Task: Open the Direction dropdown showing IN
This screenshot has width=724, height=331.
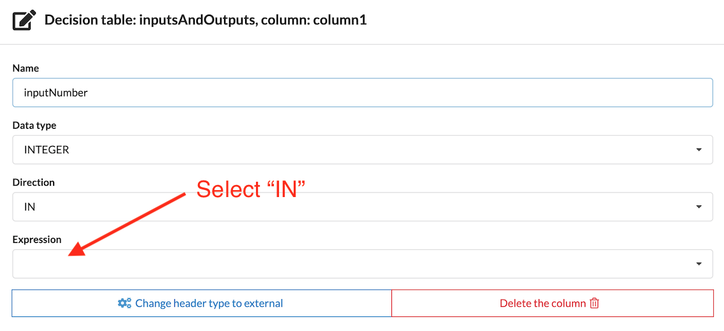Action: click(362, 207)
